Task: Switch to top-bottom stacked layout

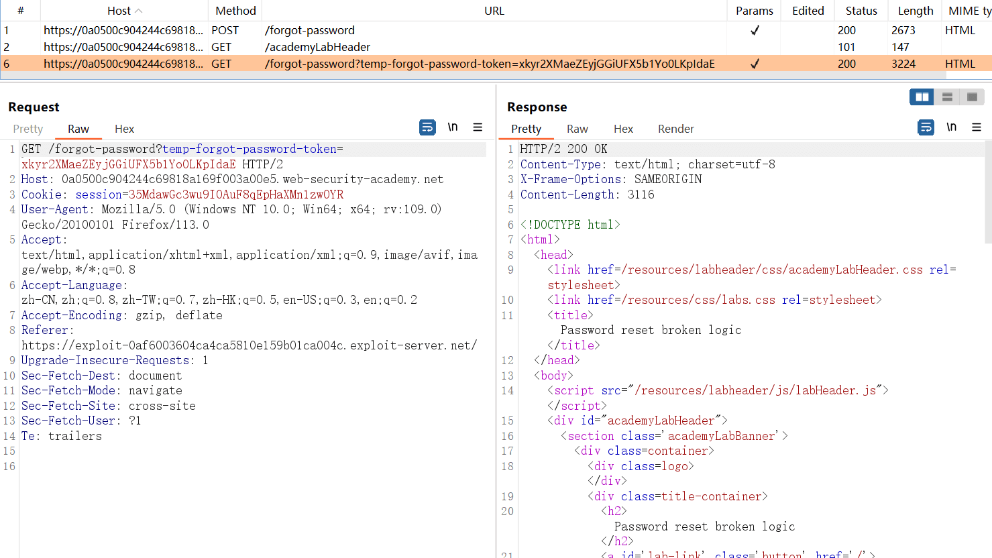Action: coord(947,97)
